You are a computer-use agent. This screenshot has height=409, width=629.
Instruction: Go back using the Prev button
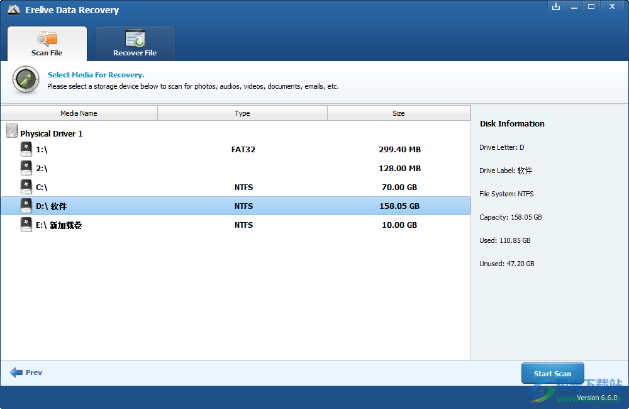click(26, 373)
